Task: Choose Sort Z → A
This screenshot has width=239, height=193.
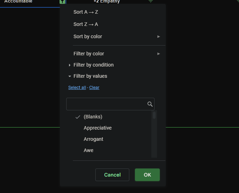Action: [x=86, y=24]
